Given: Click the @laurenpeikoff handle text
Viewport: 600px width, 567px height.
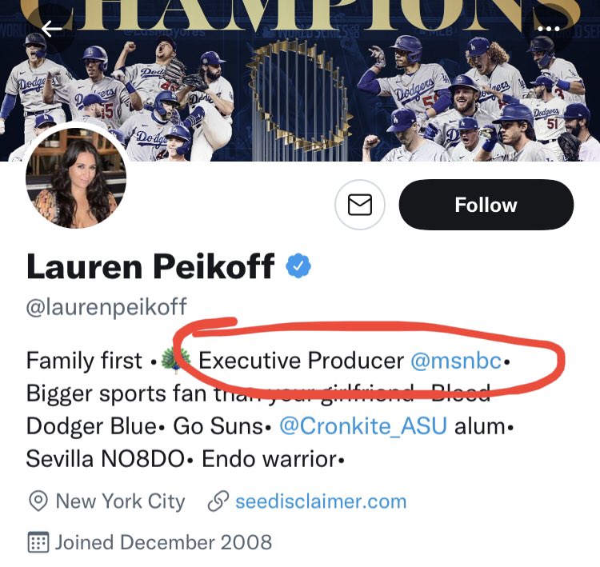Looking at the screenshot, I should pos(106,307).
